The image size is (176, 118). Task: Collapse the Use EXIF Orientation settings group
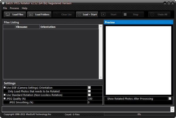pos(5,88)
